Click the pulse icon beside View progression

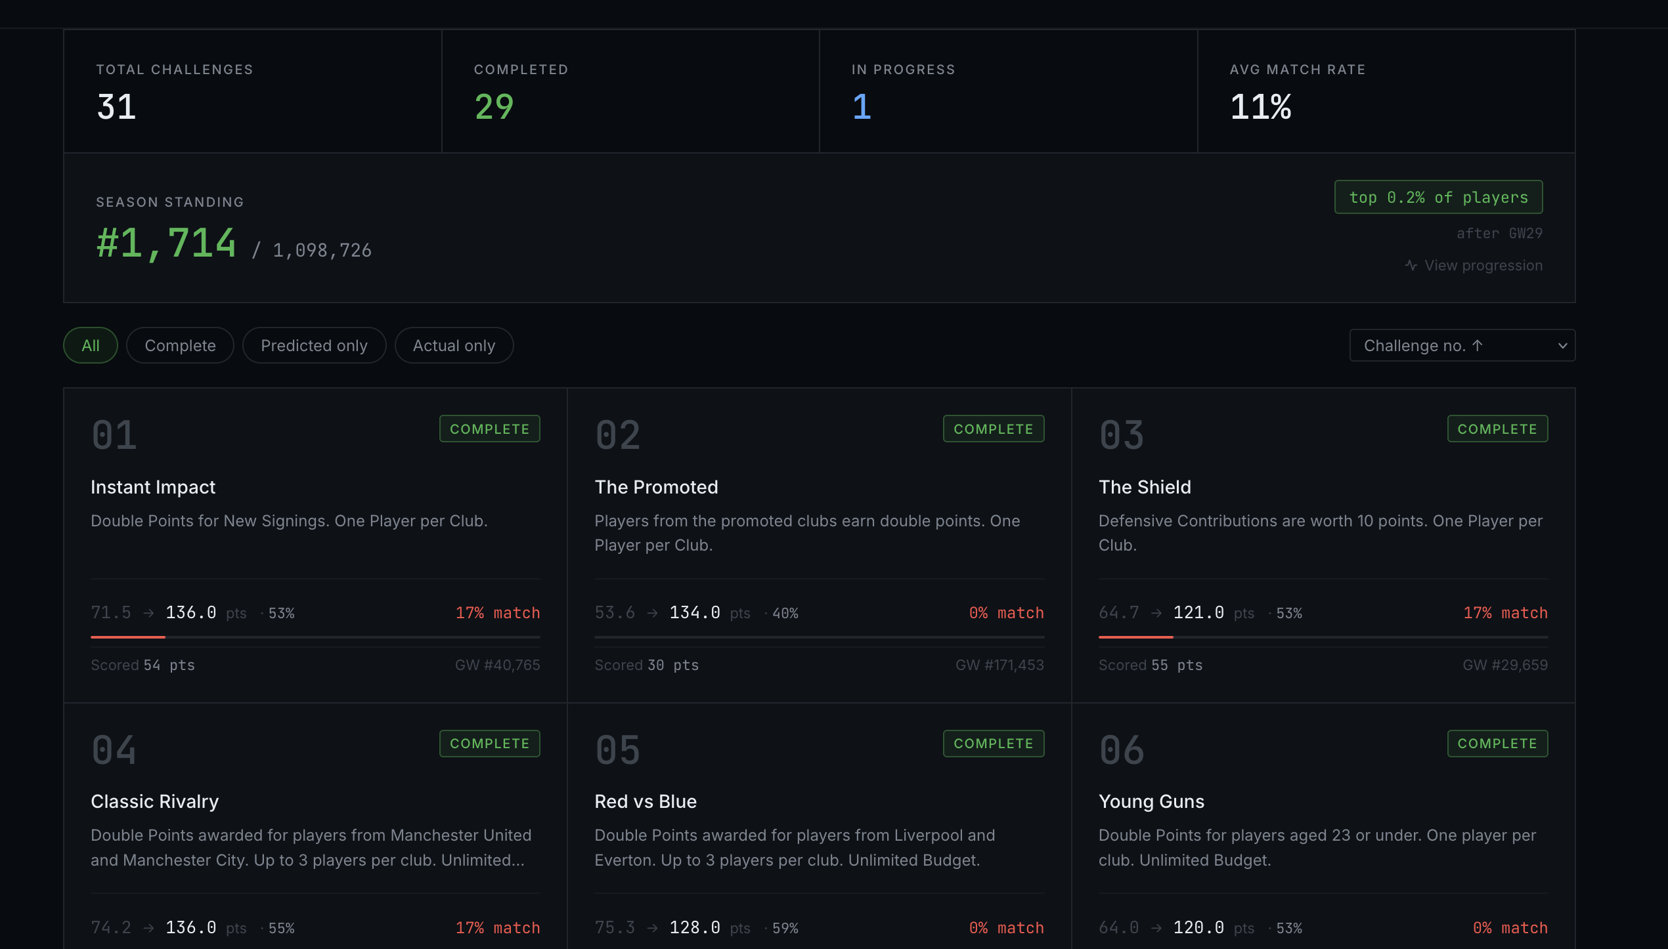click(1411, 265)
